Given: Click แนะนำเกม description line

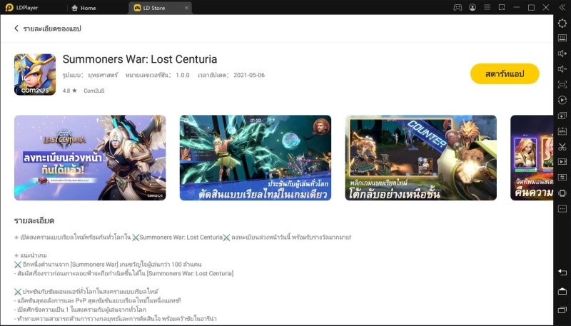Looking at the screenshot, I should point(31,255).
